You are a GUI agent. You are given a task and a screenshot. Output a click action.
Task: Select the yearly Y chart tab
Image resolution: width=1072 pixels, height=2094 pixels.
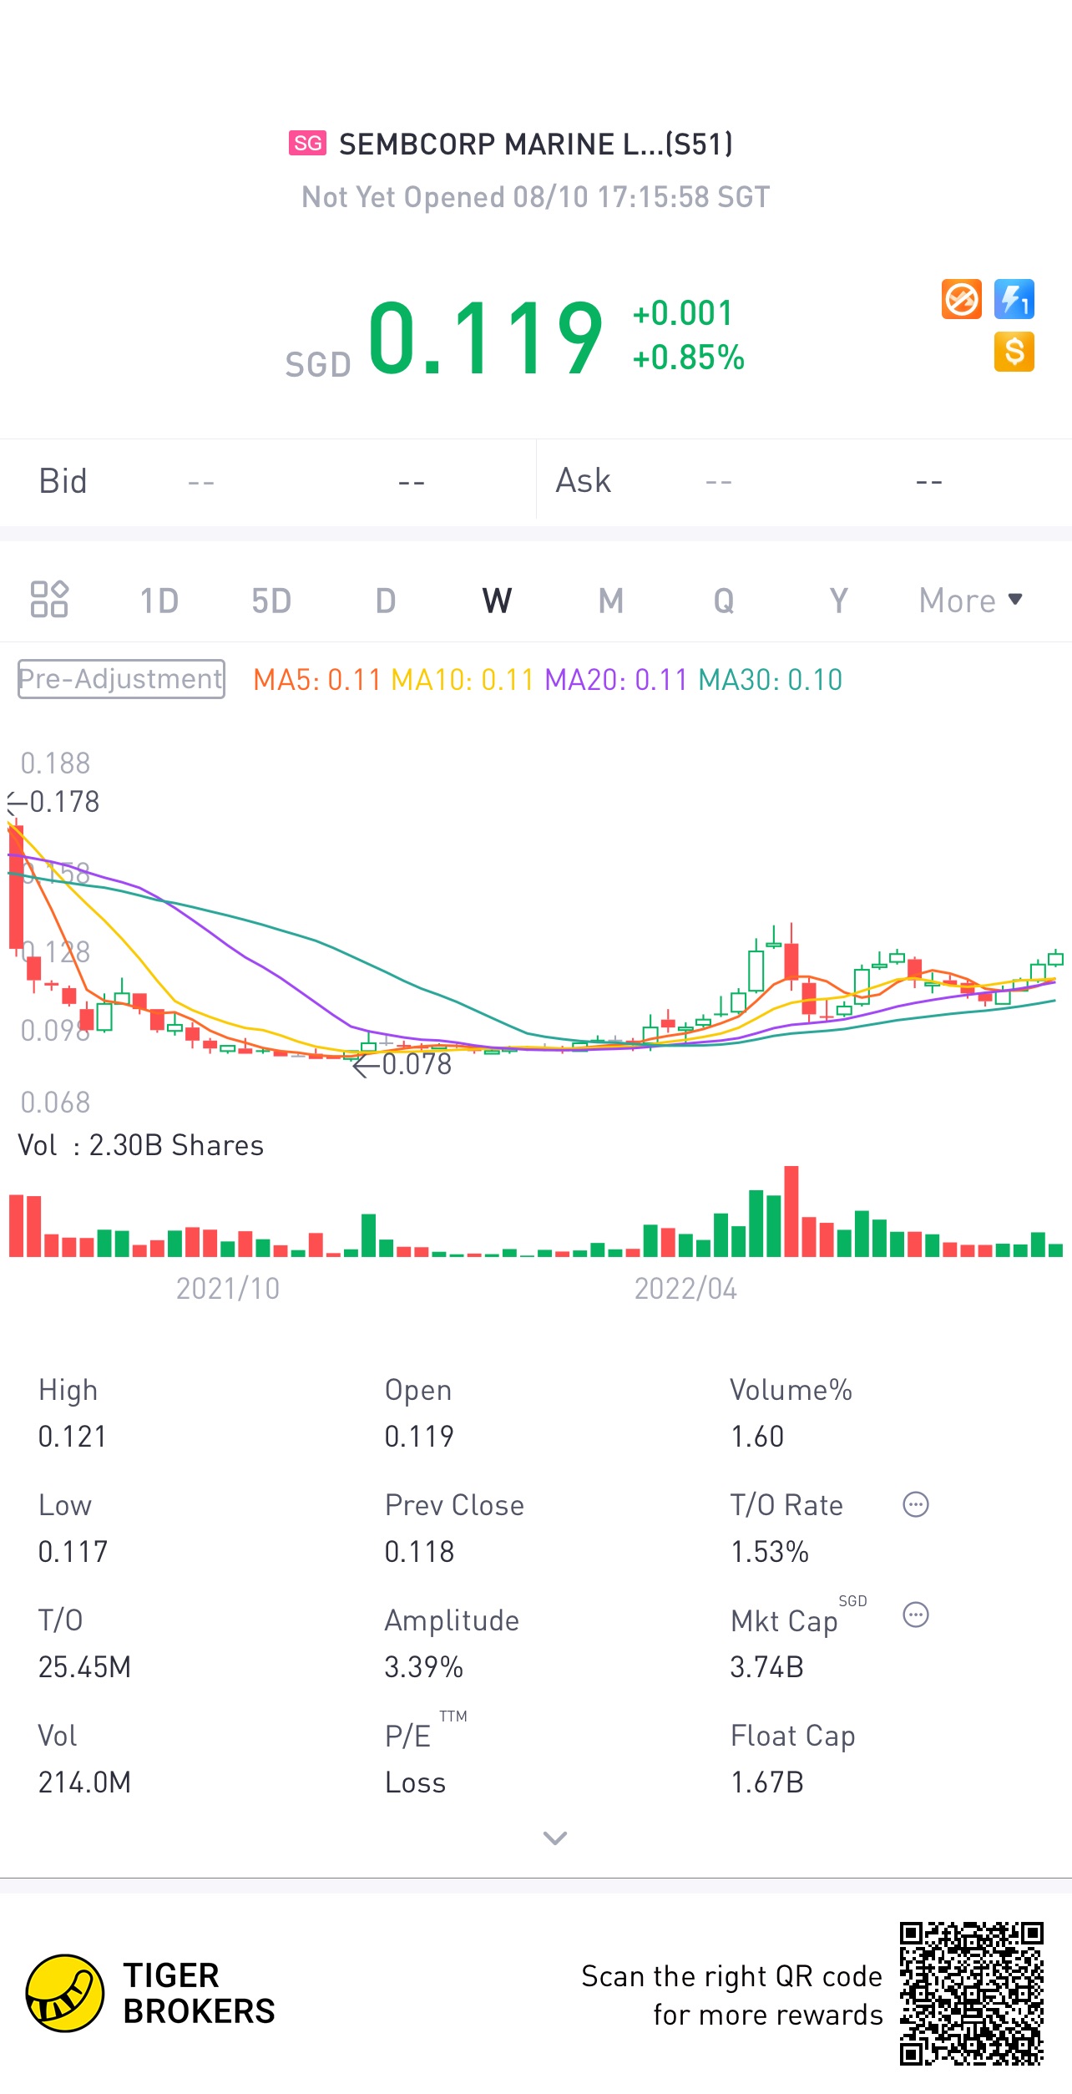[838, 601]
